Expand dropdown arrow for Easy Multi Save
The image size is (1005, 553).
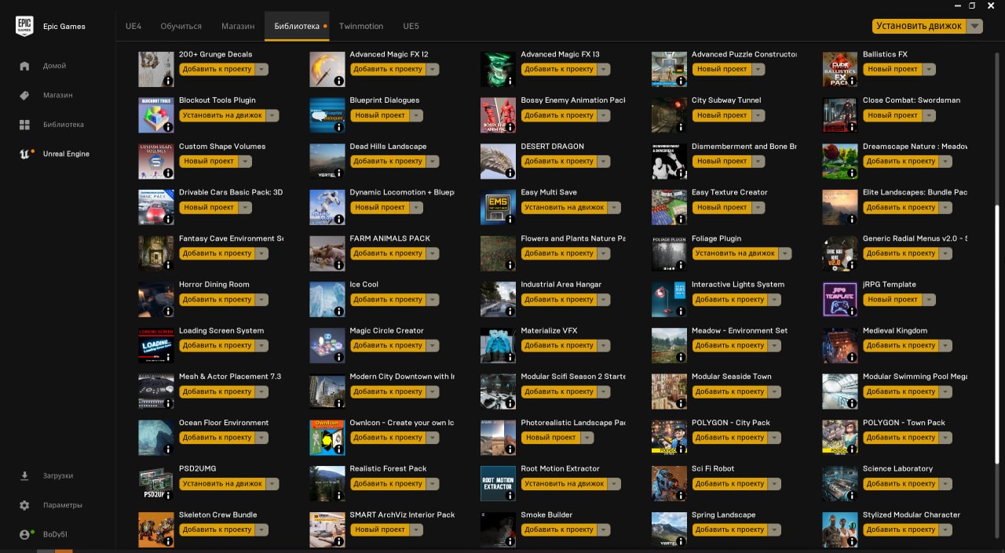[x=615, y=207]
